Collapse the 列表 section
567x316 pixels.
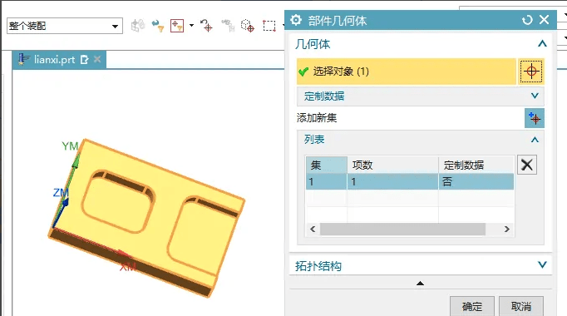(535, 140)
